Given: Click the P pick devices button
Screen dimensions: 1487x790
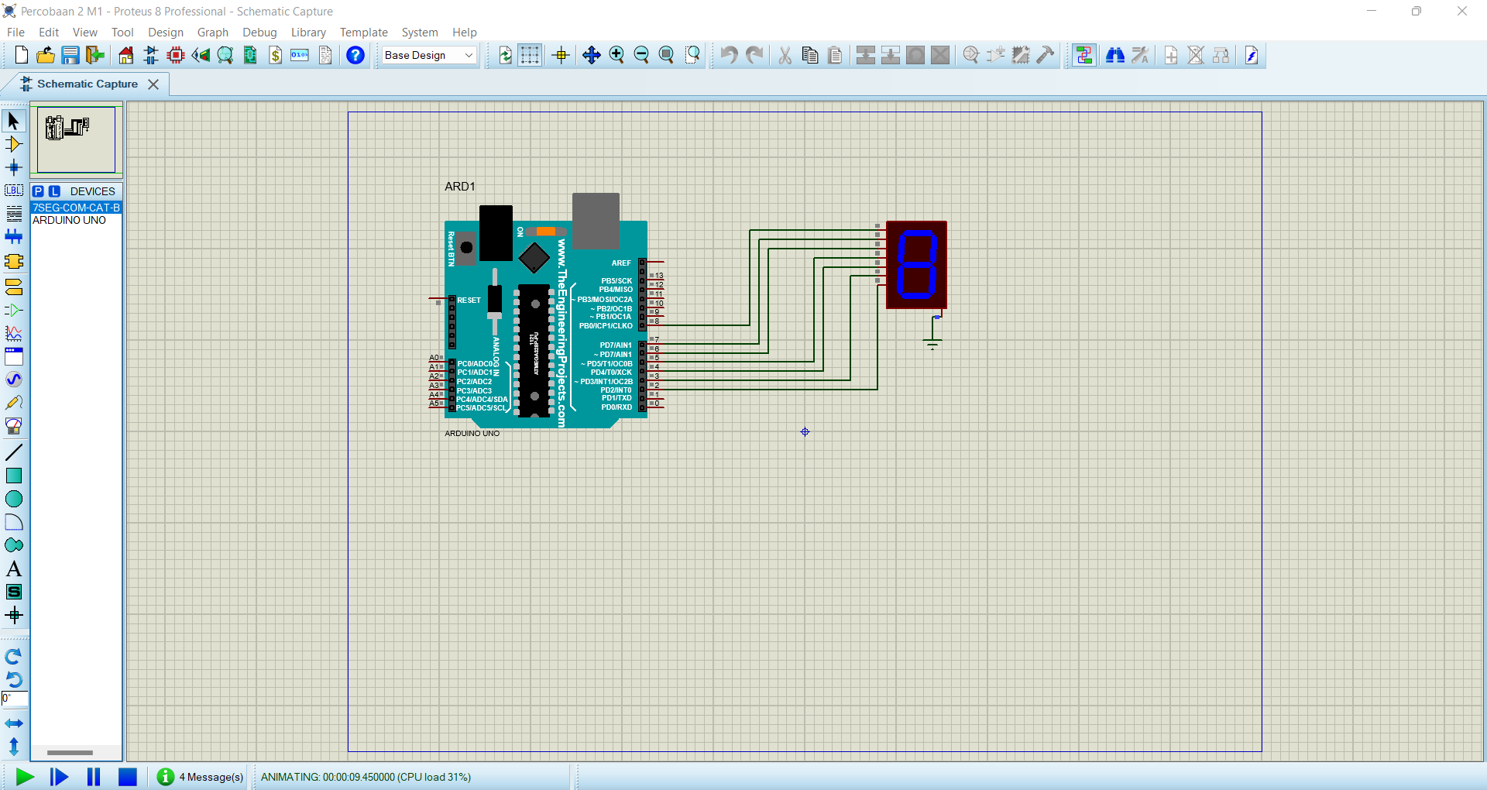Looking at the screenshot, I should [x=38, y=191].
